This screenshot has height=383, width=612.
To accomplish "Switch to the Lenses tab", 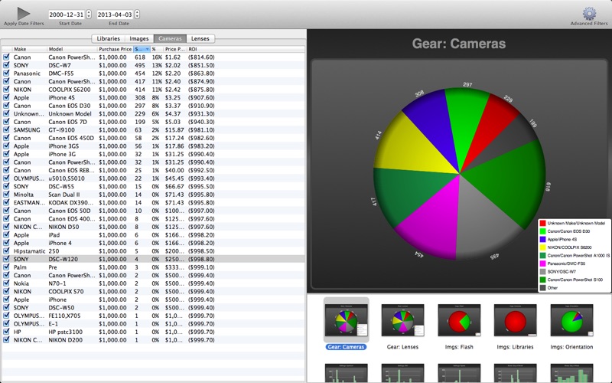I will point(200,38).
